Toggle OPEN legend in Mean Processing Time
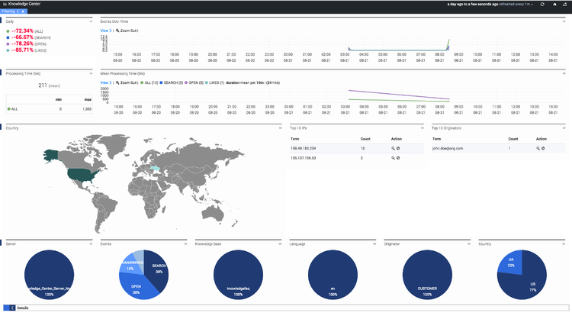The image size is (572, 316). 194,82
